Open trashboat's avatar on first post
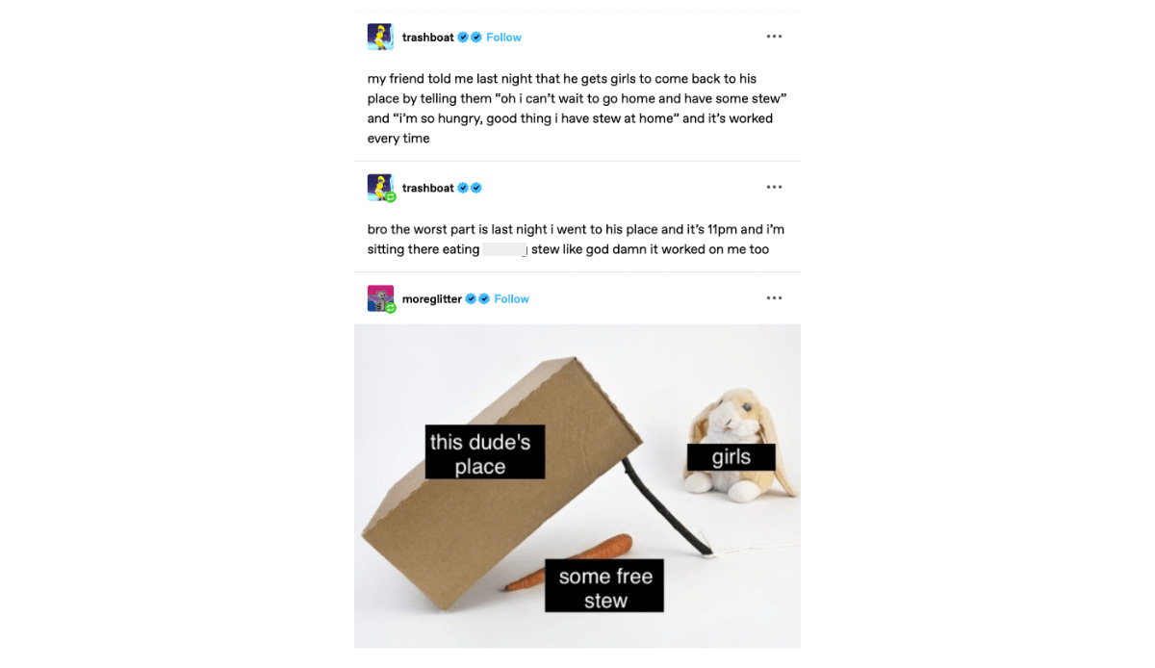The height and width of the screenshot is (668, 1155). point(380,37)
